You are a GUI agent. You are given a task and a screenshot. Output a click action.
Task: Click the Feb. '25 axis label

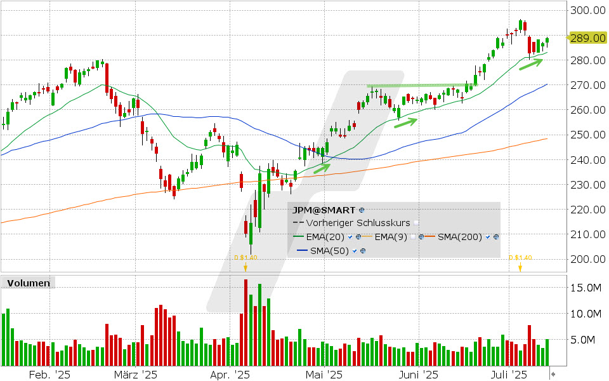(49, 375)
